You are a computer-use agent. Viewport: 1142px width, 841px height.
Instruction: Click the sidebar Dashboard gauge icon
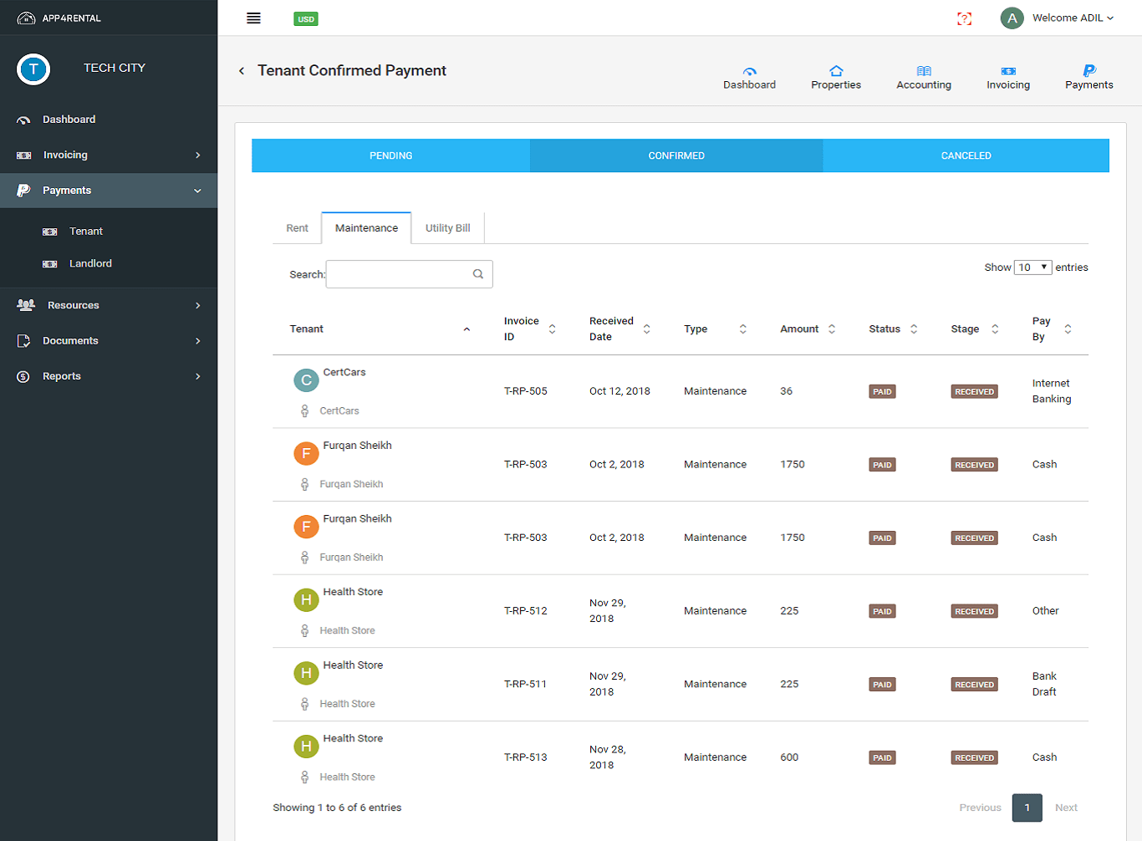tap(23, 120)
